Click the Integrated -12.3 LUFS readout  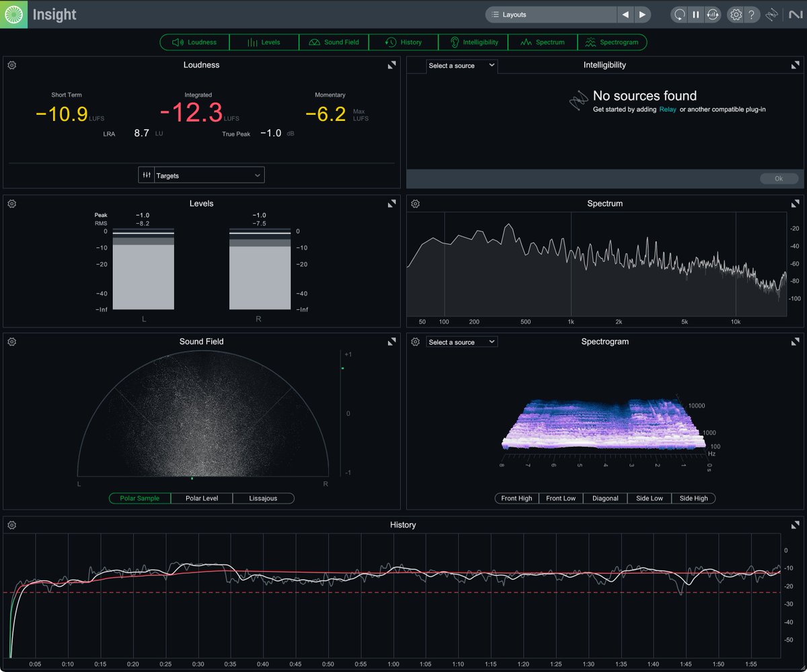pos(199,113)
